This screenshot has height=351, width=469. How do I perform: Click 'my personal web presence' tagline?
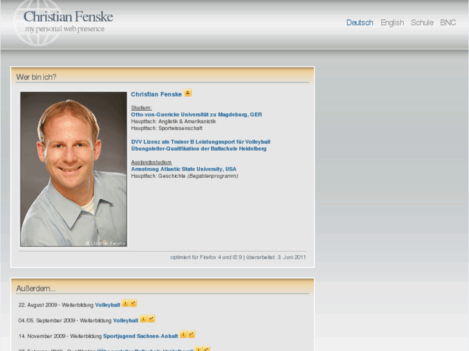coord(65,29)
